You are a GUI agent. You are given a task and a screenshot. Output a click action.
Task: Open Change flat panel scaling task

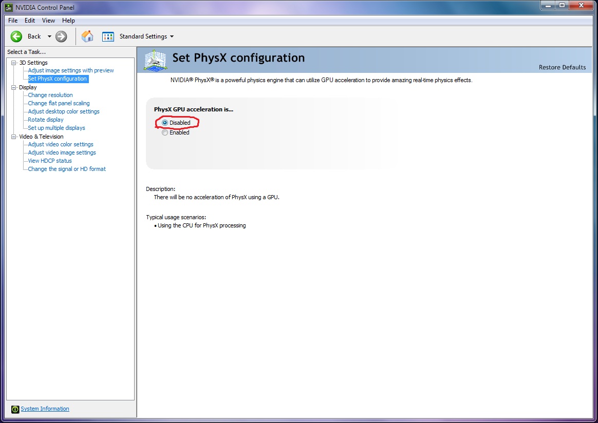pos(59,103)
